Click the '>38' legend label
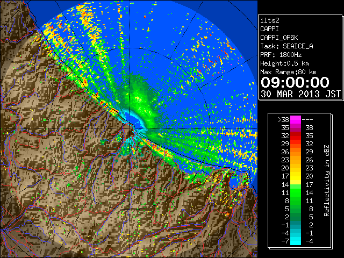The width and height of the screenshot is (344, 258). tap(283, 120)
